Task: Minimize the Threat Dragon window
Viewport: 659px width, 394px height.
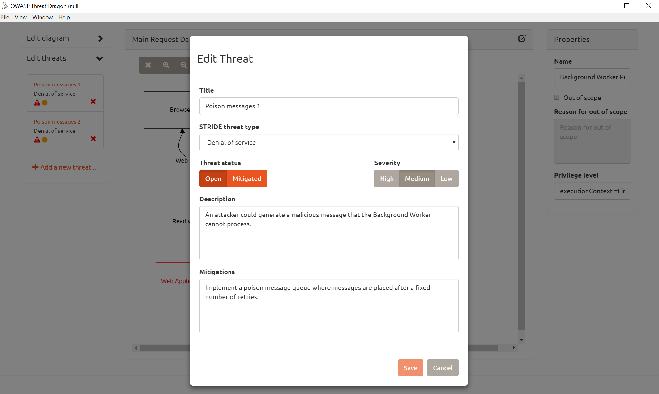Action: (605, 6)
